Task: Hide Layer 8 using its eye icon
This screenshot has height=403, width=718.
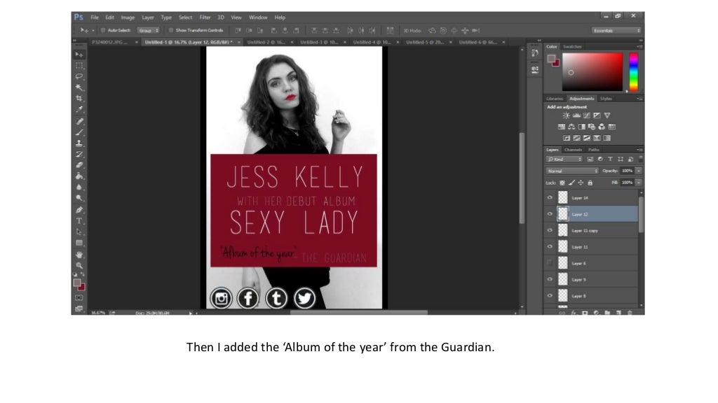Action: click(550, 296)
